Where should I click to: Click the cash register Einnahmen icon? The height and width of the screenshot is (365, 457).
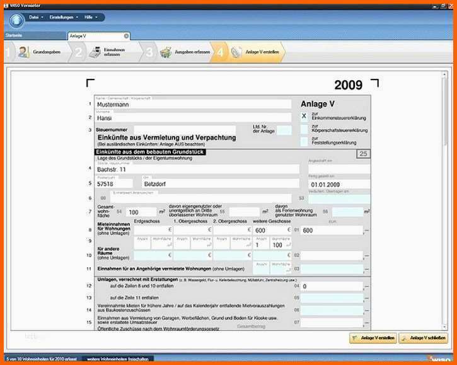95,52
